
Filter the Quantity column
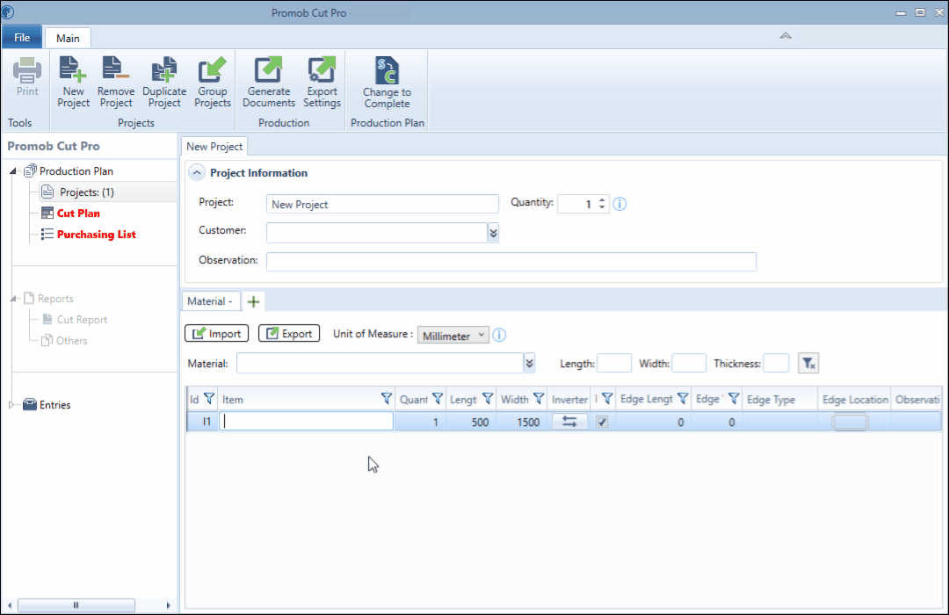pos(438,398)
